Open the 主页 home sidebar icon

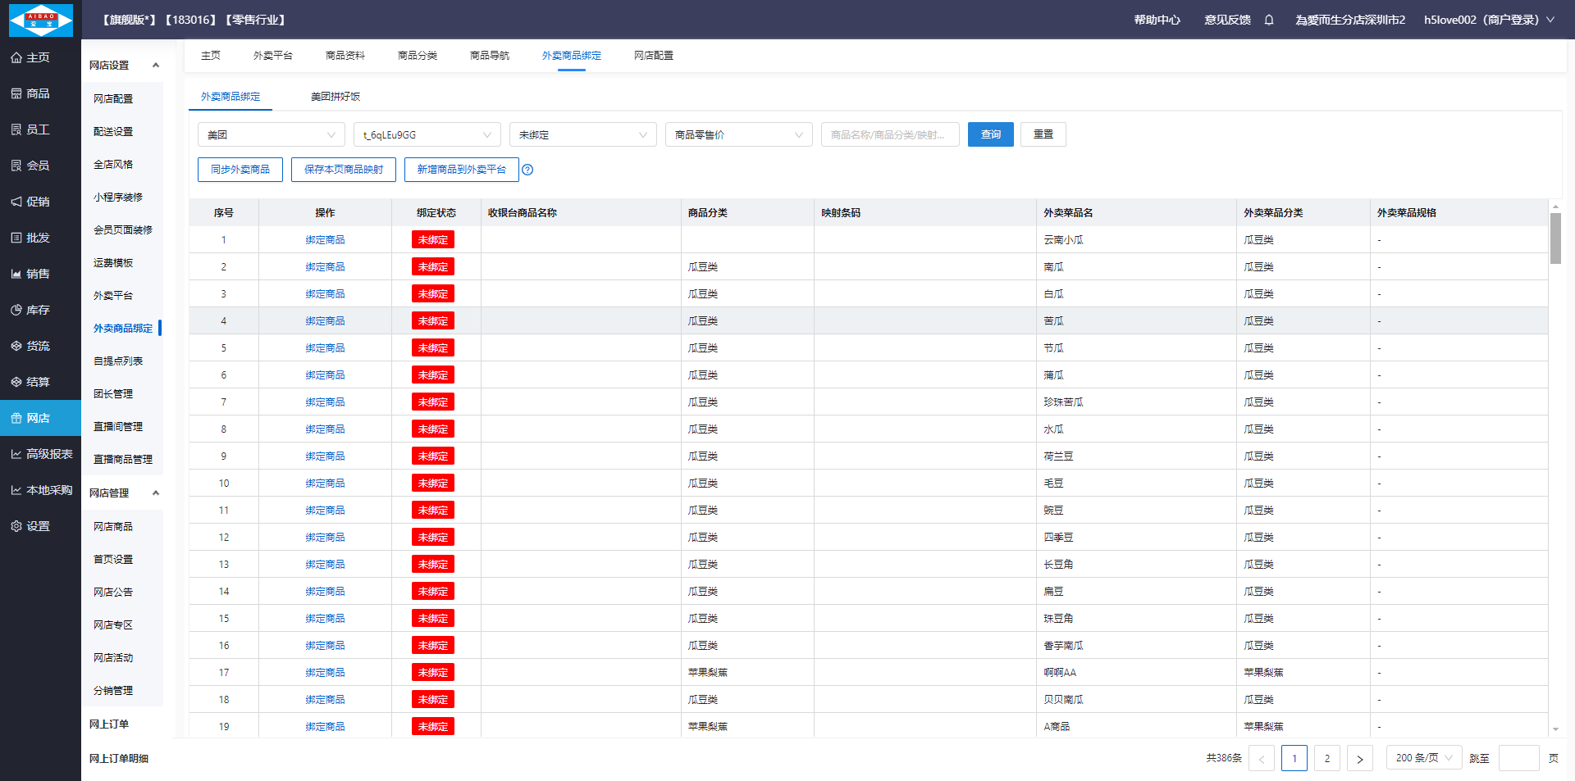tap(16, 57)
